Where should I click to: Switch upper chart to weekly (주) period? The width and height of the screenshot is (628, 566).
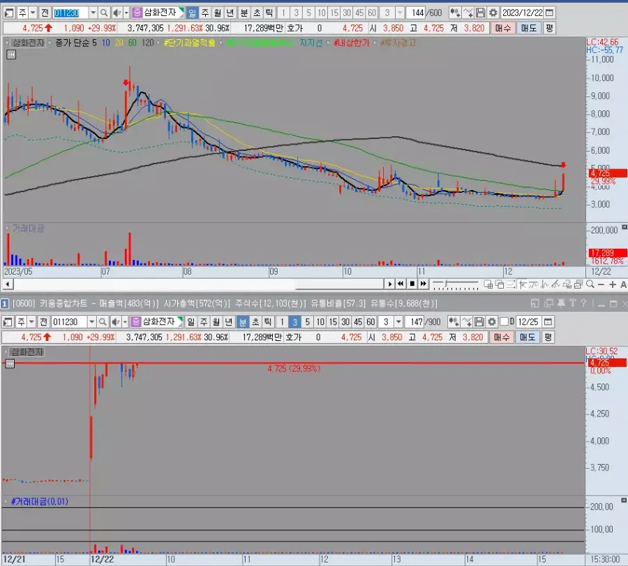[205, 13]
